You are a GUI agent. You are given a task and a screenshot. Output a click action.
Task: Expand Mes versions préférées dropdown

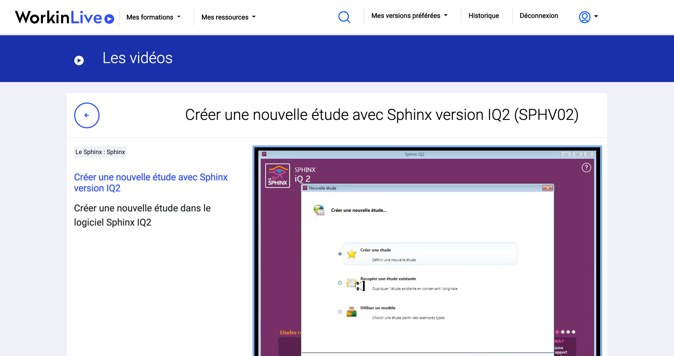[x=409, y=16]
